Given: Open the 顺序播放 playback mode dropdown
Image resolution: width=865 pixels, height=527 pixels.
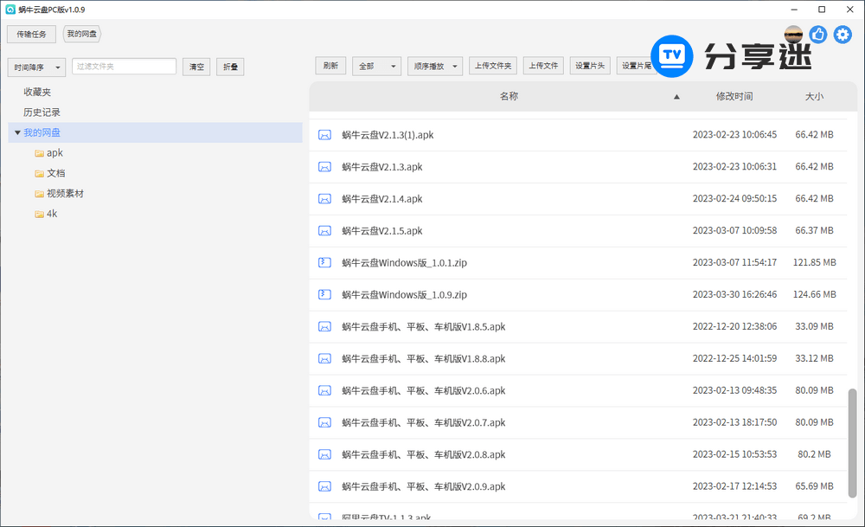Looking at the screenshot, I should tap(434, 65).
